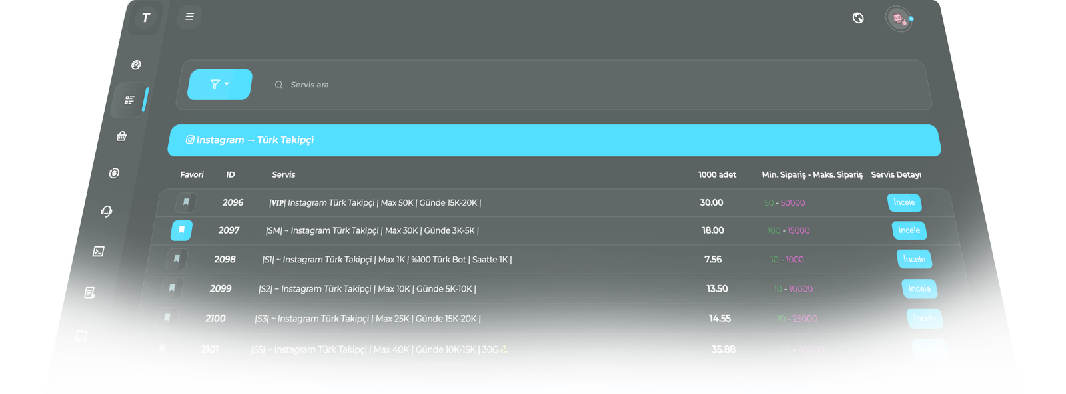The width and height of the screenshot is (1066, 394).
Task: Open the filter dropdown button
Action: (x=219, y=85)
